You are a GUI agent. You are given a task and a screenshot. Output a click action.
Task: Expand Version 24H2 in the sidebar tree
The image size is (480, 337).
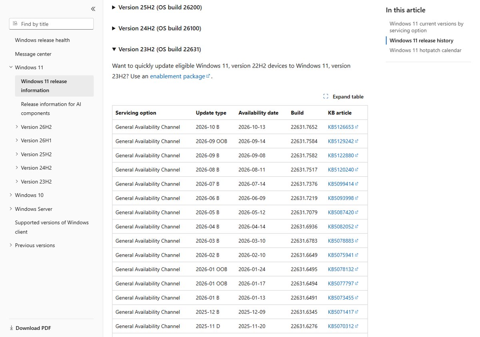pyautogui.click(x=17, y=168)
